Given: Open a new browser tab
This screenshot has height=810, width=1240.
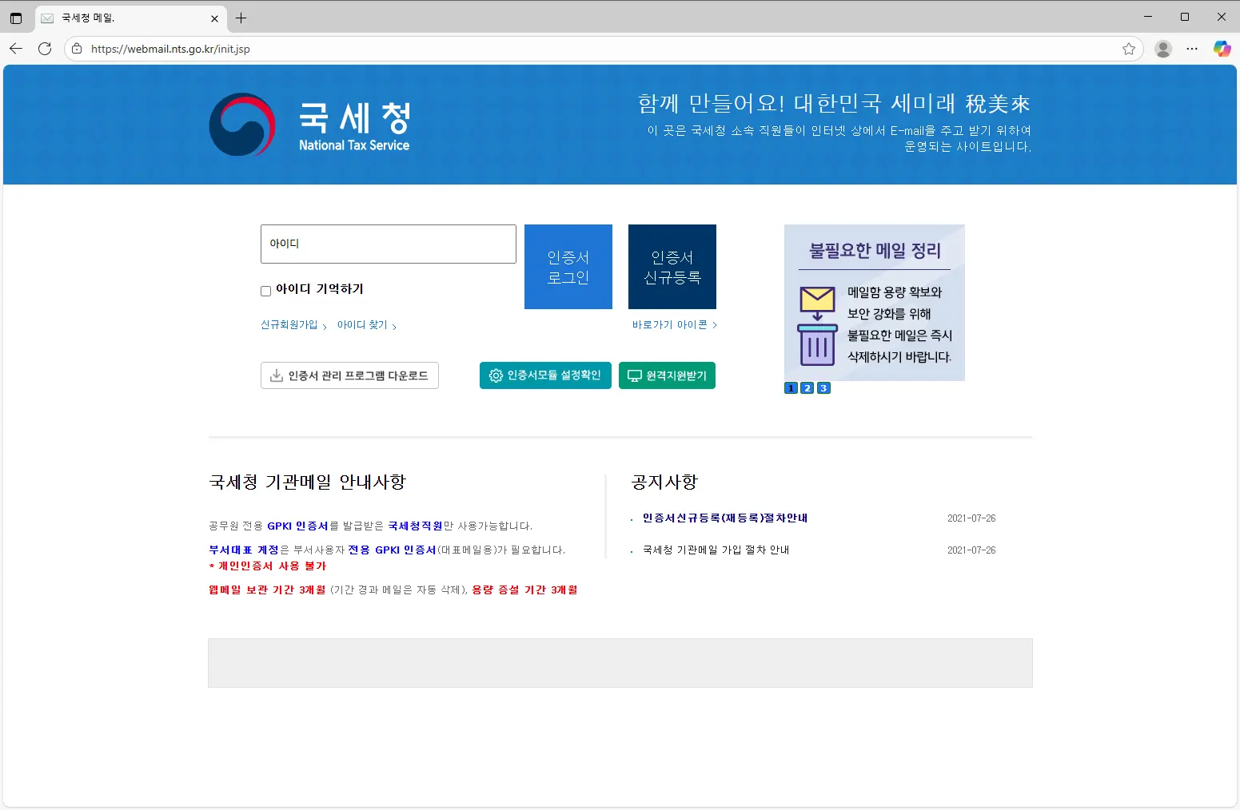Looking at the screenshot, I should coord(241,18).
